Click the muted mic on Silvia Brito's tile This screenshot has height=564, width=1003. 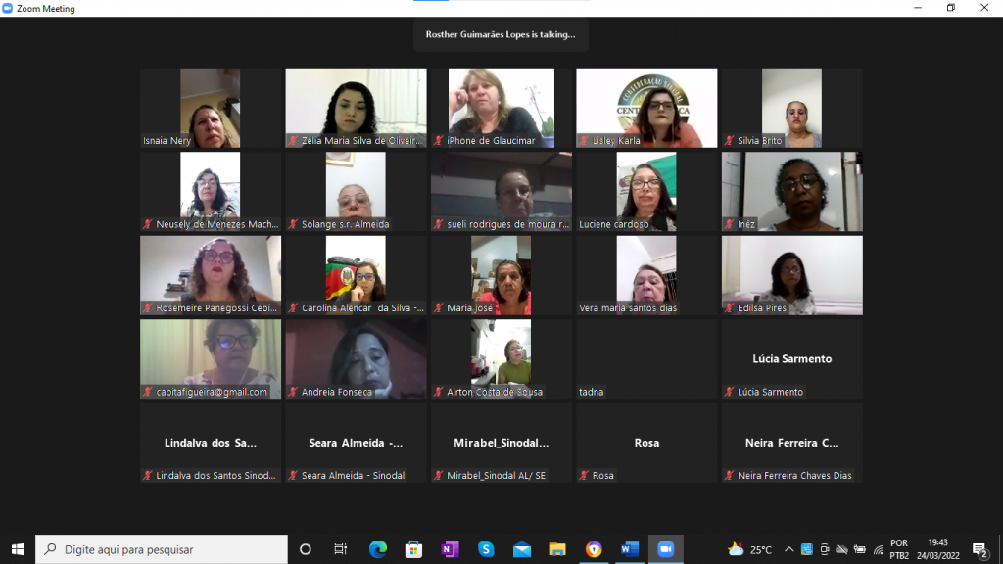(729, 141)
